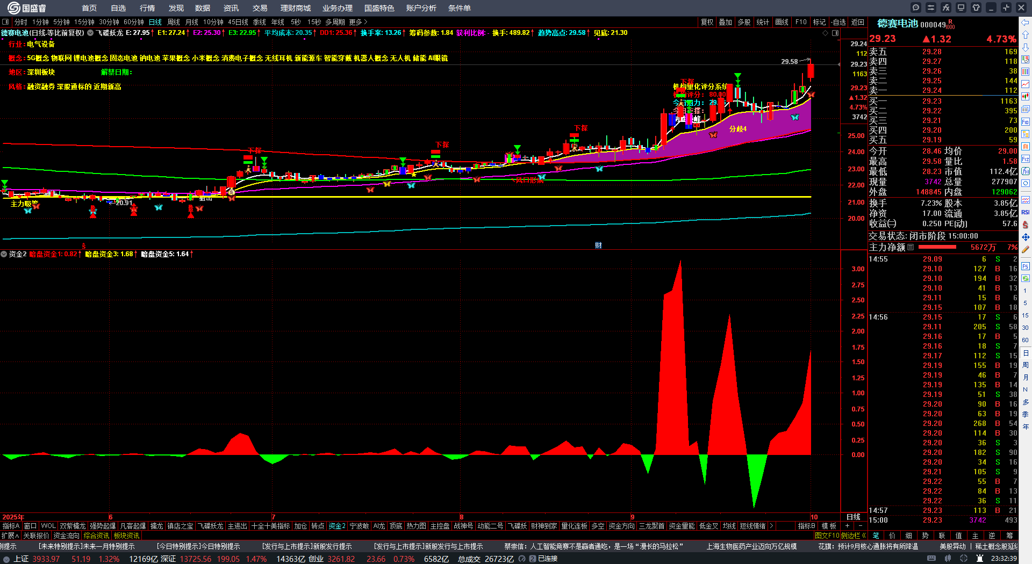Screen dimensions: 1032x564
Task: Open the 国盛特色 menu
Action: tap(379, 8)
